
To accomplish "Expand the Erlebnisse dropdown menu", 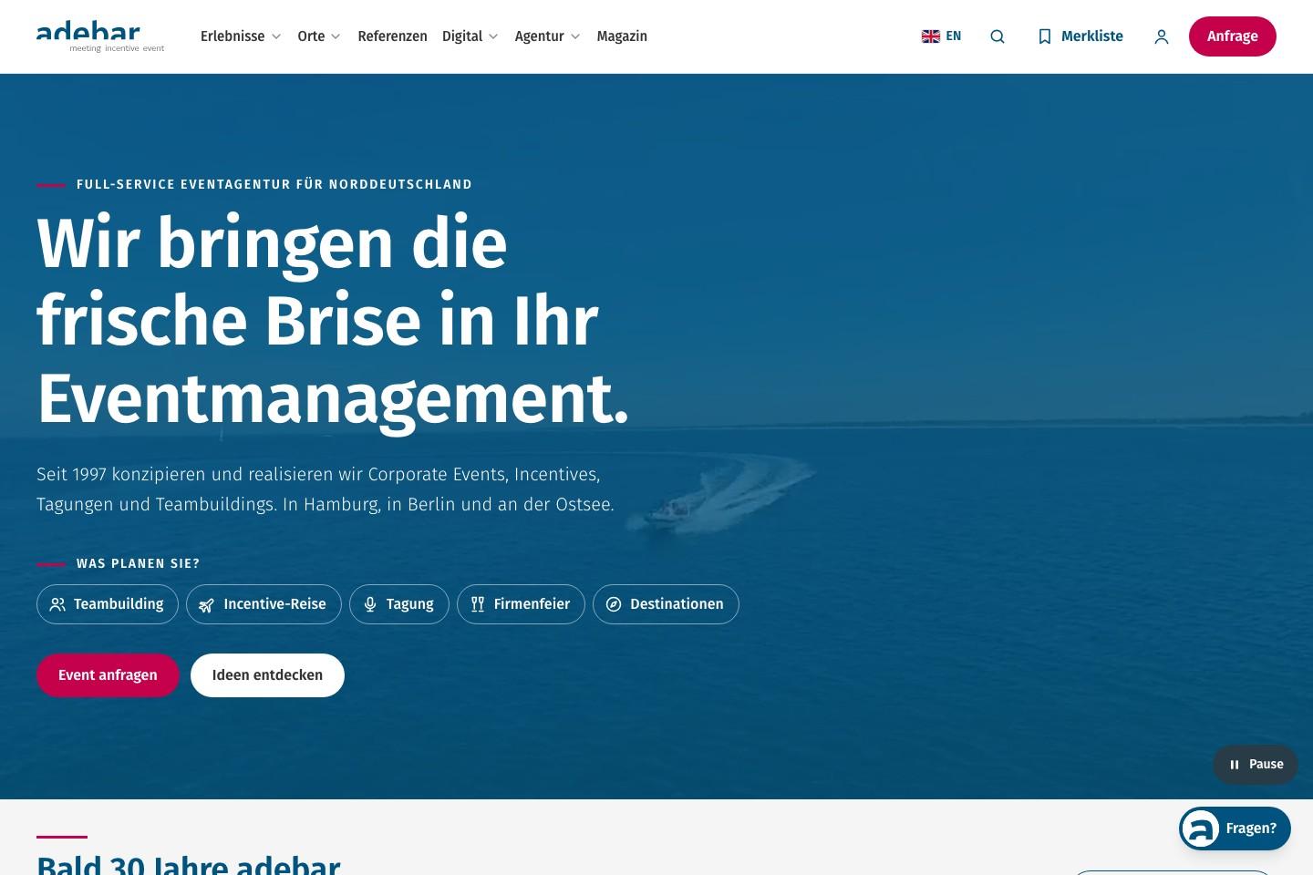I will pos(241,36).
